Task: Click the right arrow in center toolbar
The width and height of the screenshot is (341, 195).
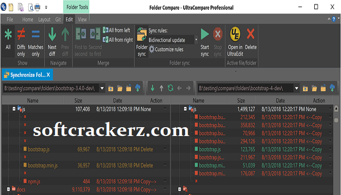Action: pos(189,88)
